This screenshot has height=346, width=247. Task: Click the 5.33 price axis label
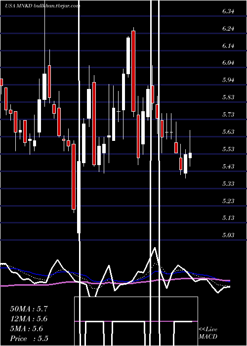(228, 183)
